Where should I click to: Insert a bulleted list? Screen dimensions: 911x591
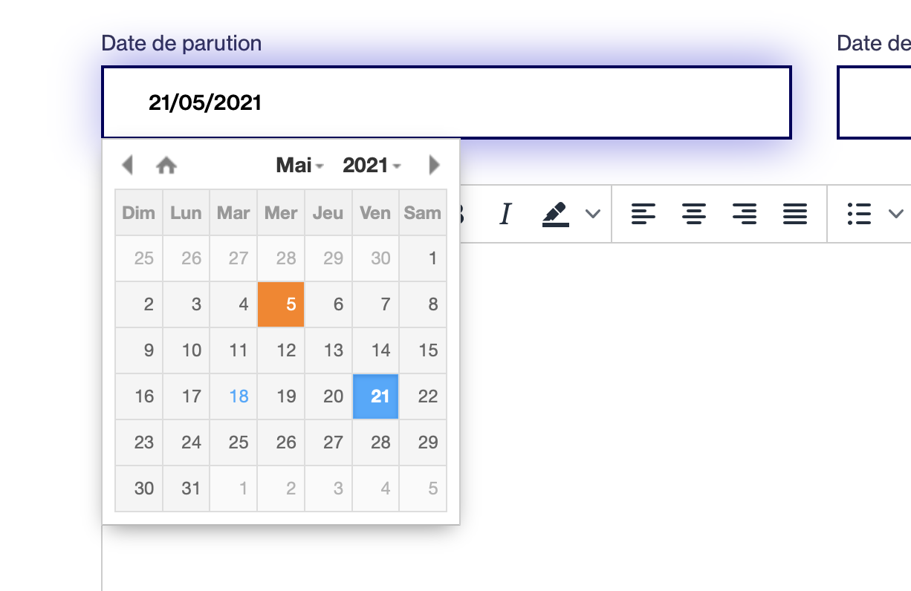tap(859, 214)
